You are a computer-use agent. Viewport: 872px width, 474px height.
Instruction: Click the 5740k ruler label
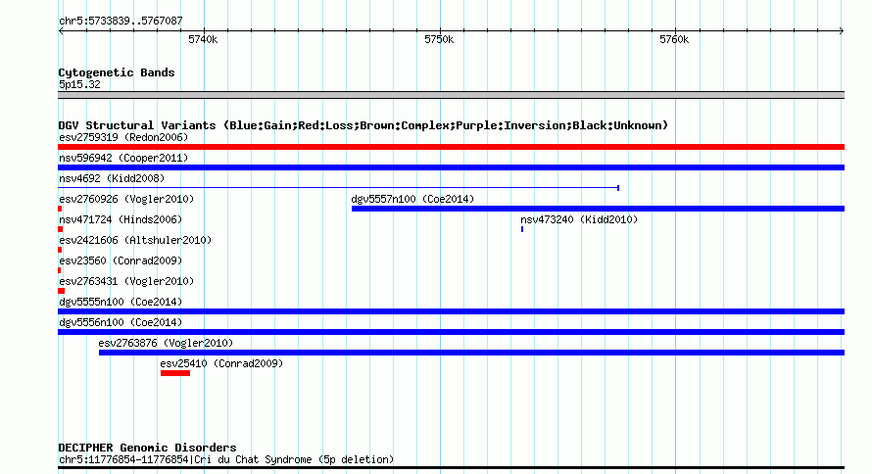(x=203, y=39)
